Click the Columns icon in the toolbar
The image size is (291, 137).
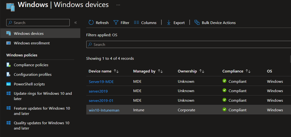pos(136,23)
